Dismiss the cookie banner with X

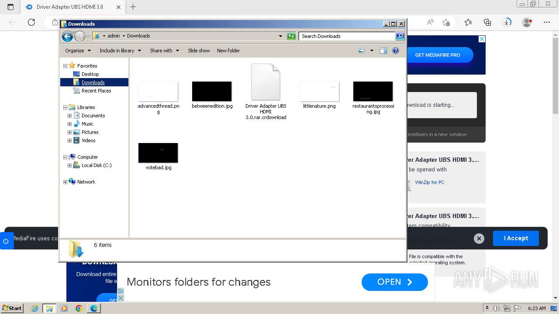(x=479, y=239)
